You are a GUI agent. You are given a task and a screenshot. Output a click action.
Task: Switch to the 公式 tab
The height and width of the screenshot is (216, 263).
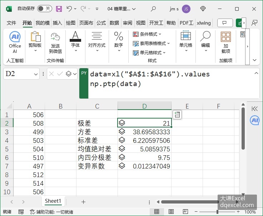tap(101, 23)
